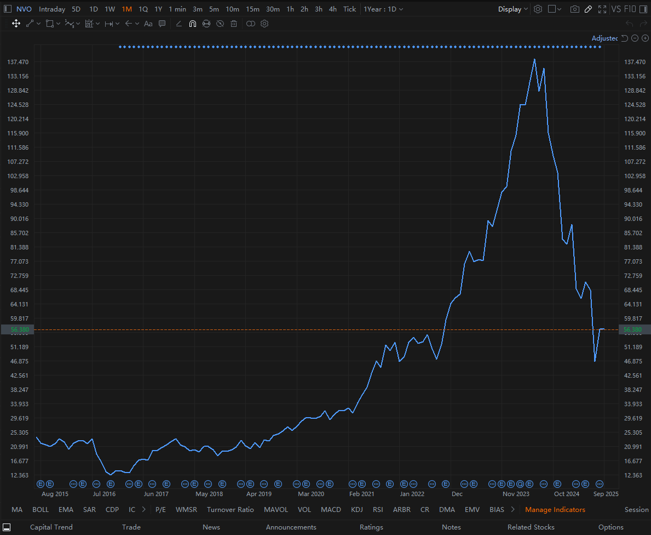Enter fullscreen chart mode
Screen dimensions: 651x535
coord(602,9)
